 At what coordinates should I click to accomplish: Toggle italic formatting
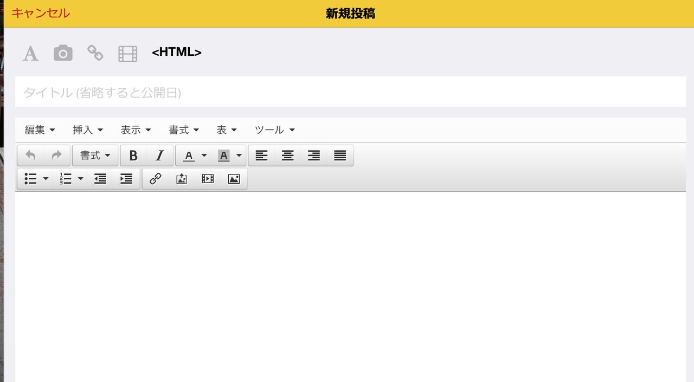(159, 156)
